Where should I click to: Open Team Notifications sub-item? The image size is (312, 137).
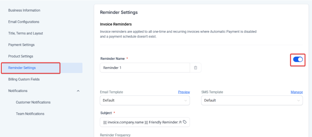[x=30, y=114]
